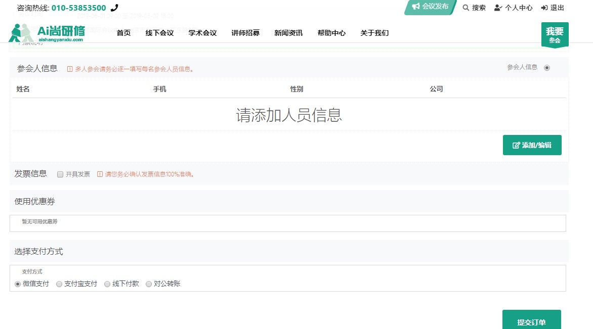593x329 pixels.
Task: Open search via the magnifier icon
Action: pyautogui.click(x=466, y=8)
